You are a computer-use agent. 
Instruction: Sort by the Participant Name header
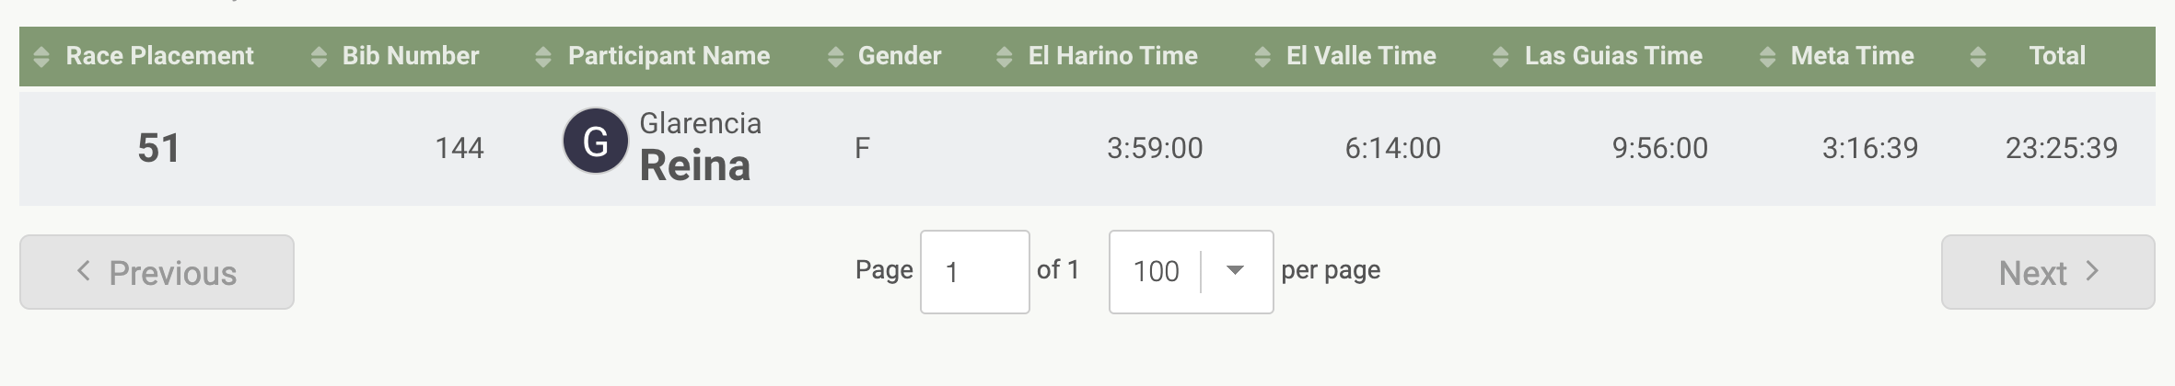coord(669,56)
